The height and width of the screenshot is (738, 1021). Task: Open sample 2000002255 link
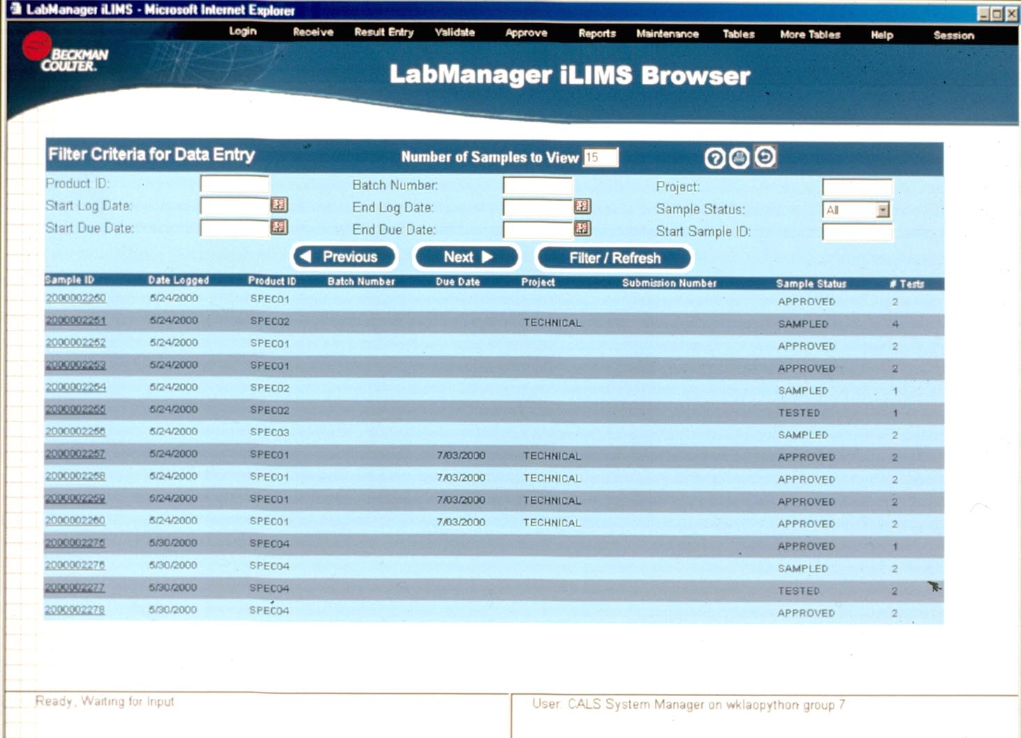click(x=75, y=409)
